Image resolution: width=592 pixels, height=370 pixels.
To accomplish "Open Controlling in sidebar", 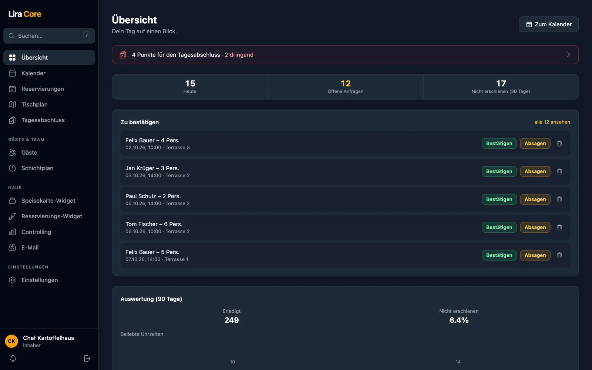I will pos(49,232).
